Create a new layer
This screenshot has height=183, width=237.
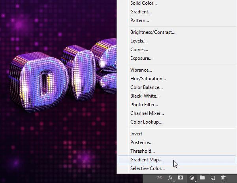(213, 178)
